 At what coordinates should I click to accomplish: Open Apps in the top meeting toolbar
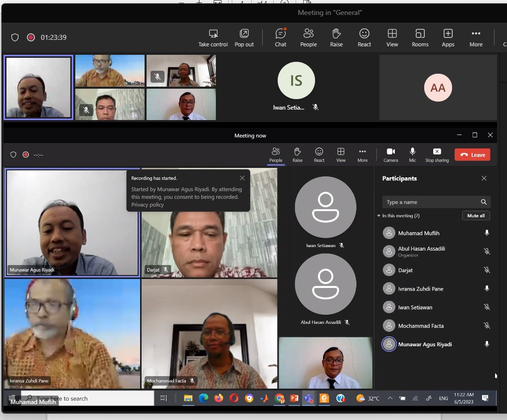click(x=448, y=38)
